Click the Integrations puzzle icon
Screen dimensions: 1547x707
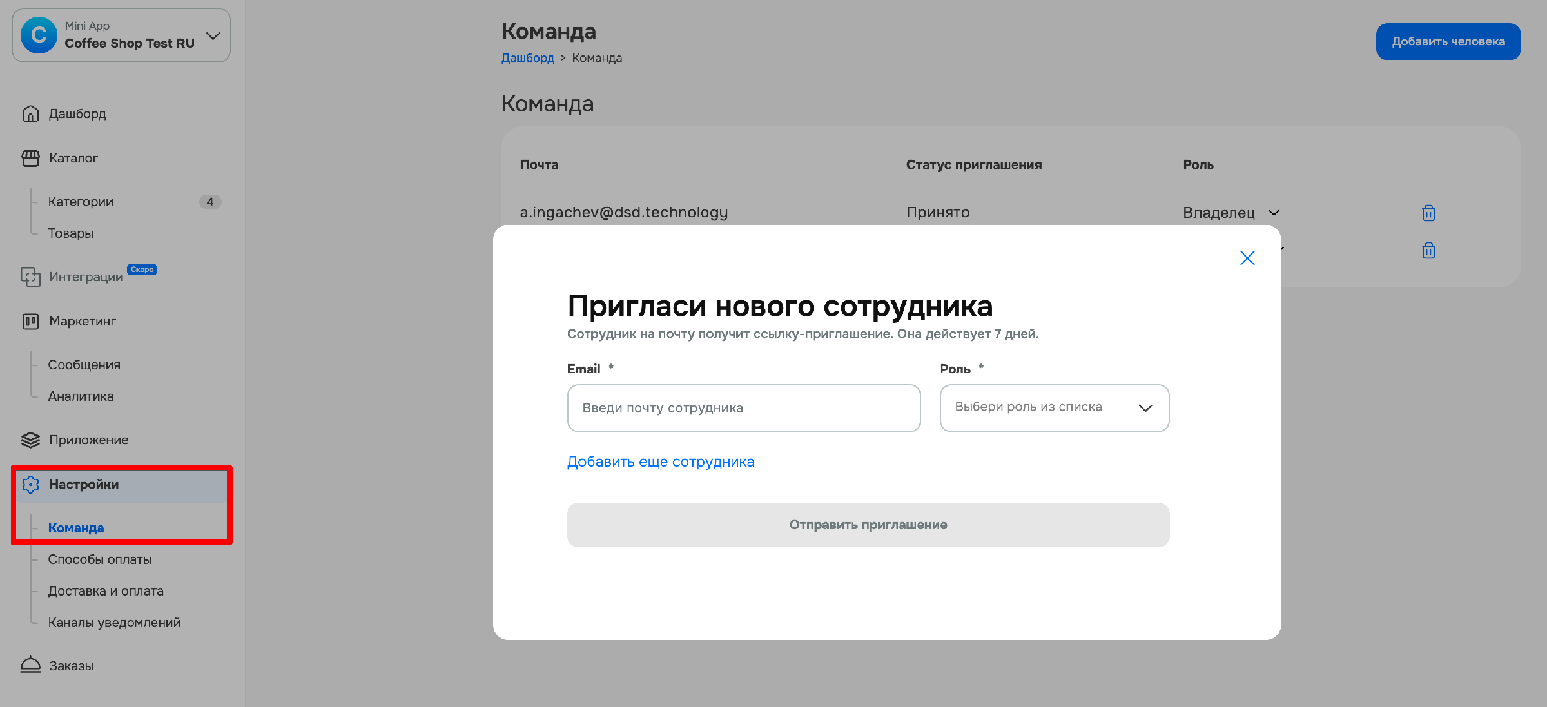tap(30, 277)
